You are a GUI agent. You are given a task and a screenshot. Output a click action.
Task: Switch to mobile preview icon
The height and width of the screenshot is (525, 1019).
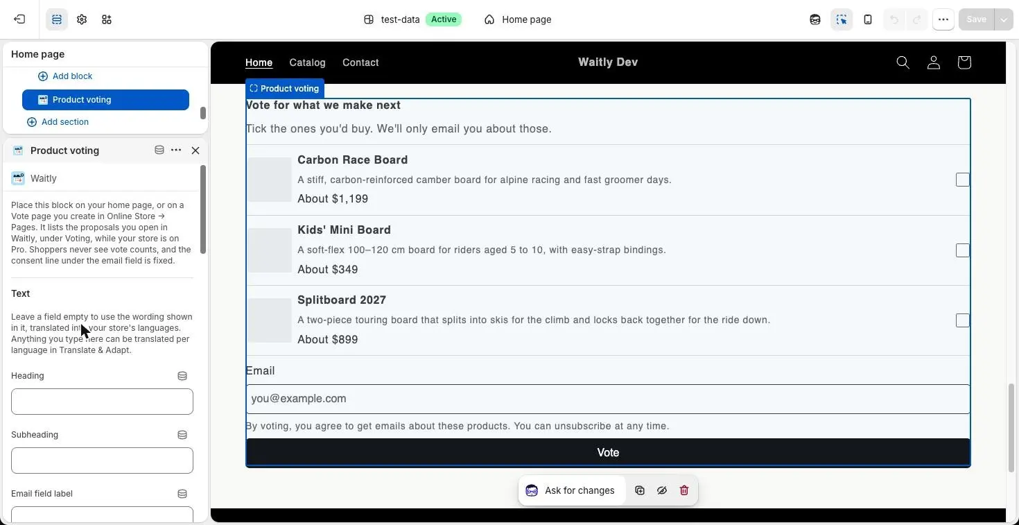pyautogui.click(x=868, y=19)
